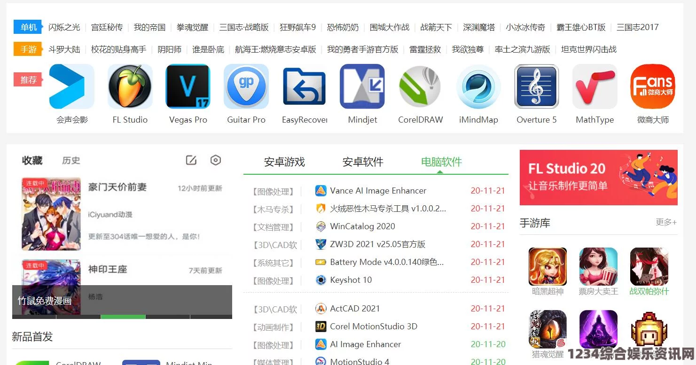Click the ActCAD 2021 icon
This screenshot has height=365, width=696.
click(x=321, y=309)
